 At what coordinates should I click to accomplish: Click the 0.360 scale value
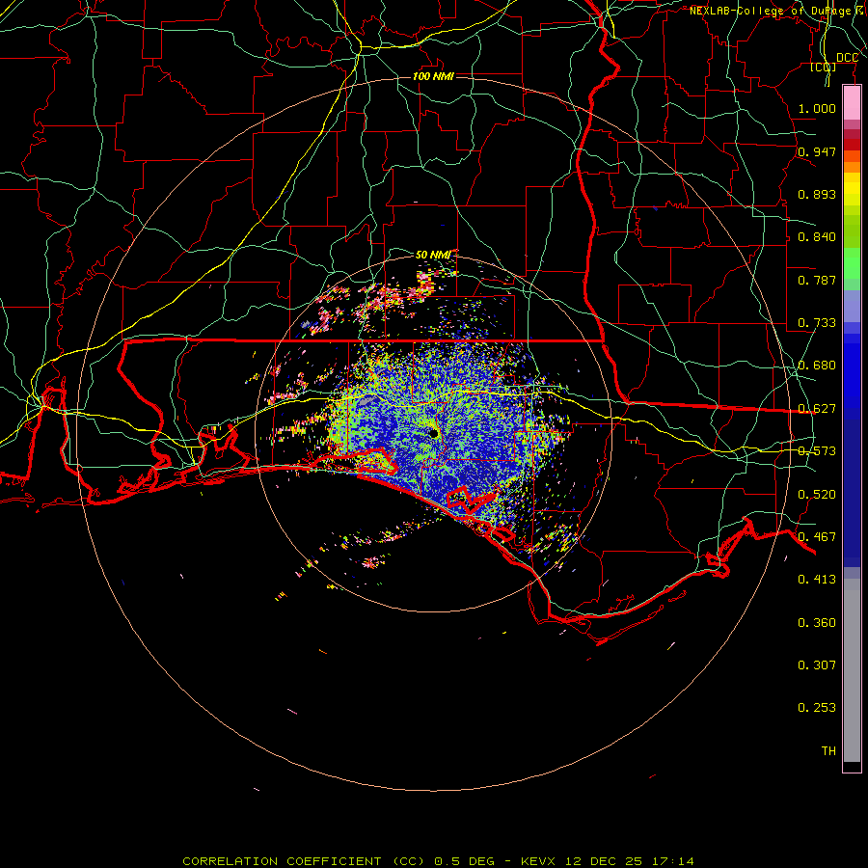(x=817, y=623)
